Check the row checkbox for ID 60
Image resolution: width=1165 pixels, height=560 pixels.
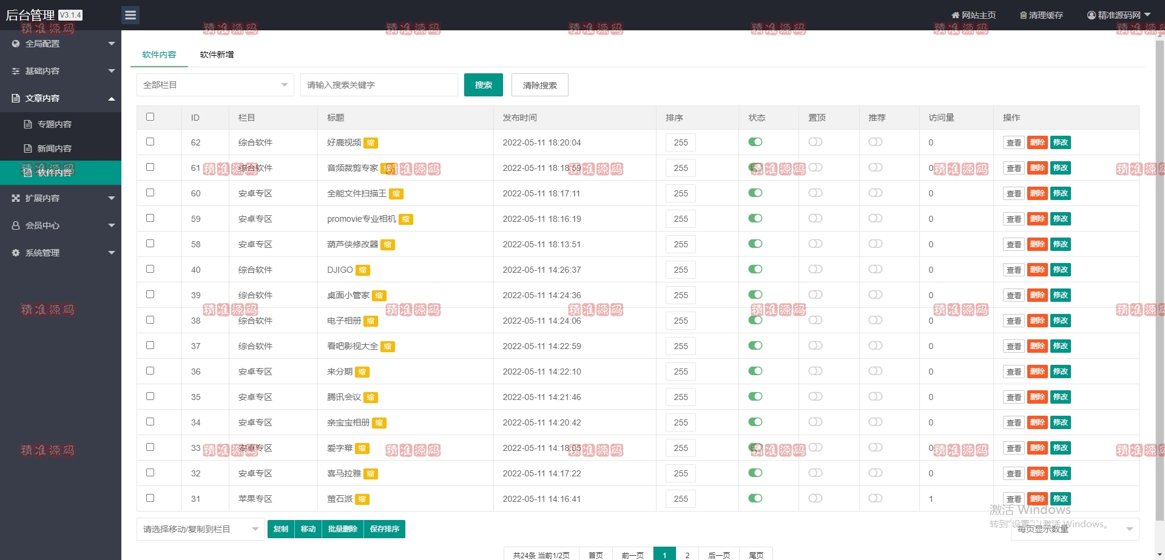[x=150, y=193]
